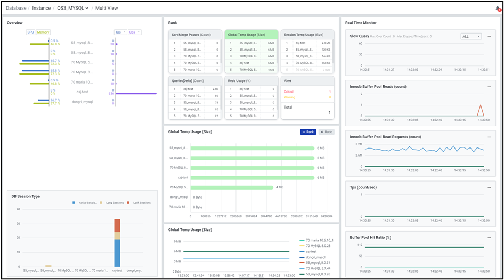Click the Rank view button
Viewport: 504px width, 280px height.
click(308, 131)
